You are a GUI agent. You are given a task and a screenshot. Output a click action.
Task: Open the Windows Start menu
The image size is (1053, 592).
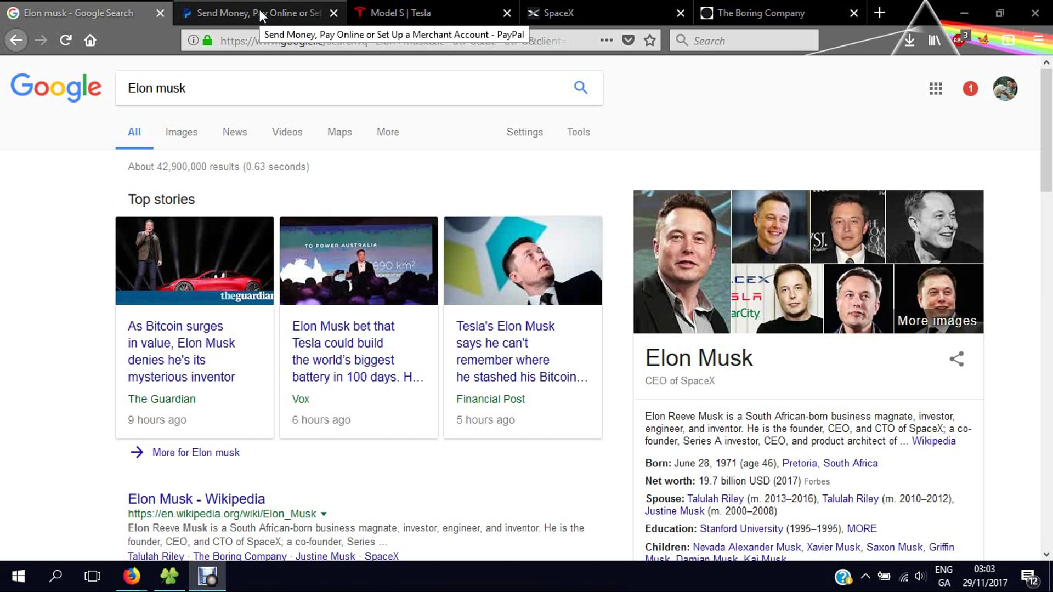pyautogui.click(x=18, y=576)
